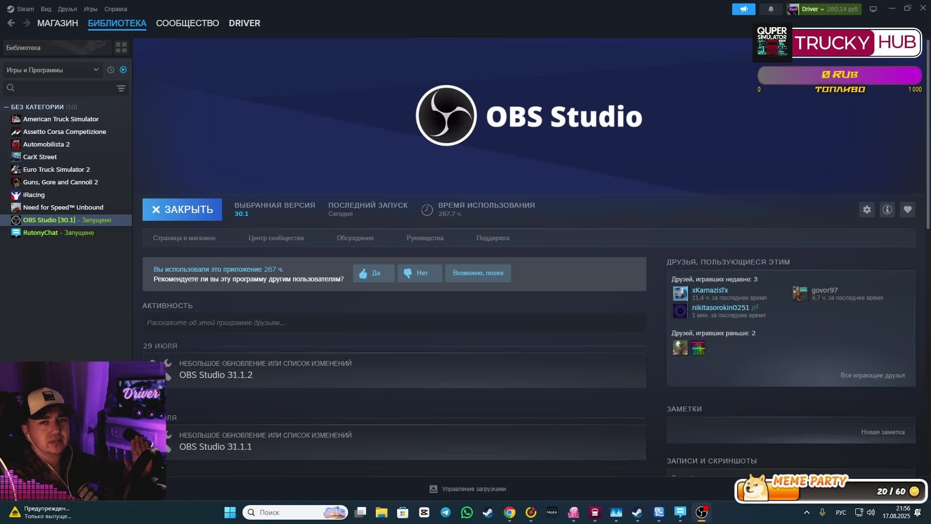Open the advanced filter icon
931x524 pixels.
tap(121, 88)
